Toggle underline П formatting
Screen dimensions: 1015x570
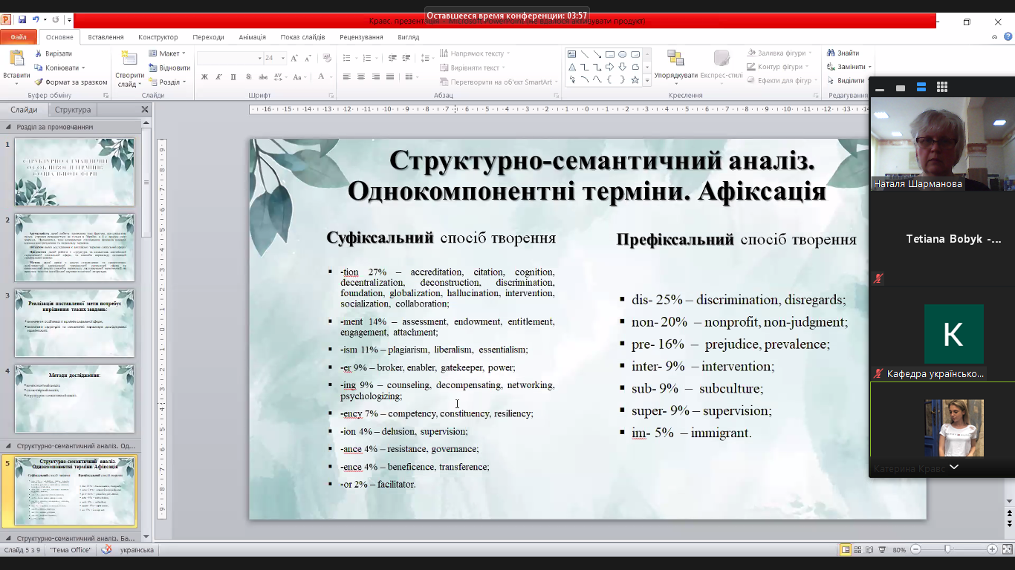coord(233,76)
